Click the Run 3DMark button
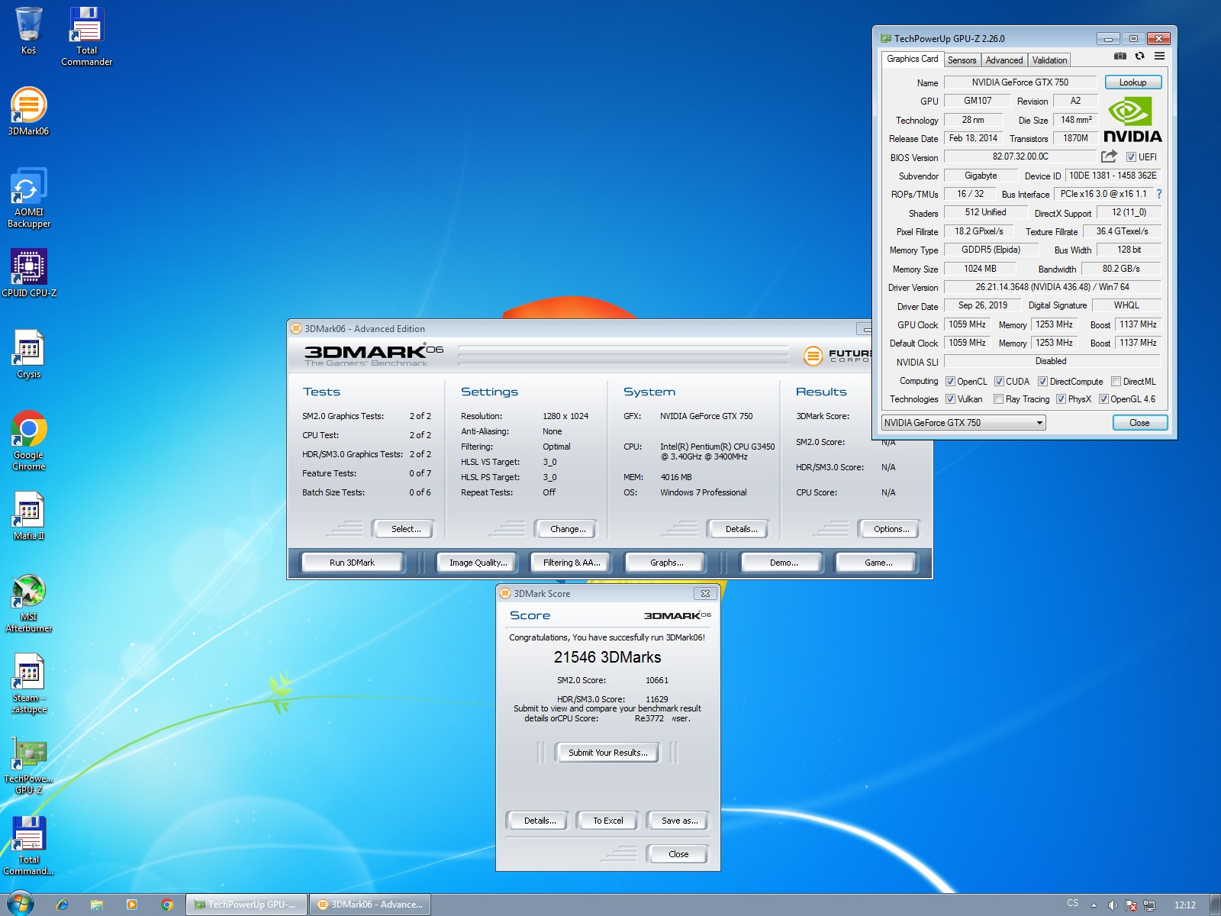 click(x=352, y=563)
